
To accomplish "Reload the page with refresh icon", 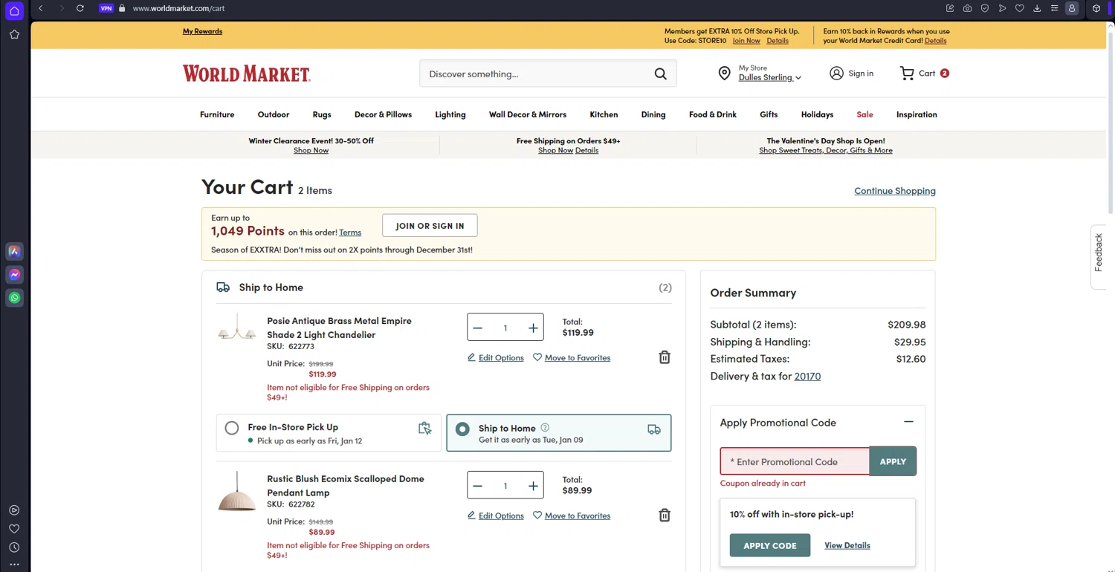I will coord(80,8).
